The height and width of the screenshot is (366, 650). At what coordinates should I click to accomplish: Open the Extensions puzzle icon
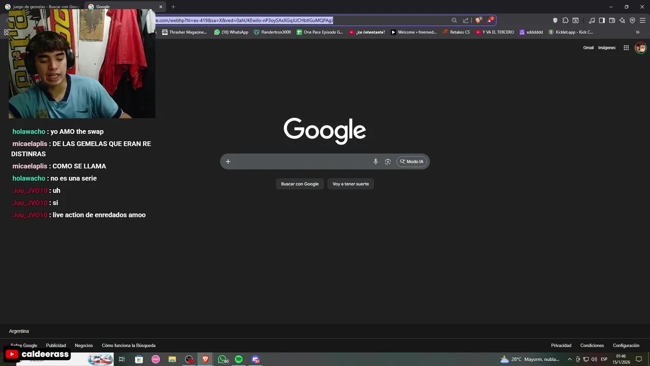pos(565,20)
